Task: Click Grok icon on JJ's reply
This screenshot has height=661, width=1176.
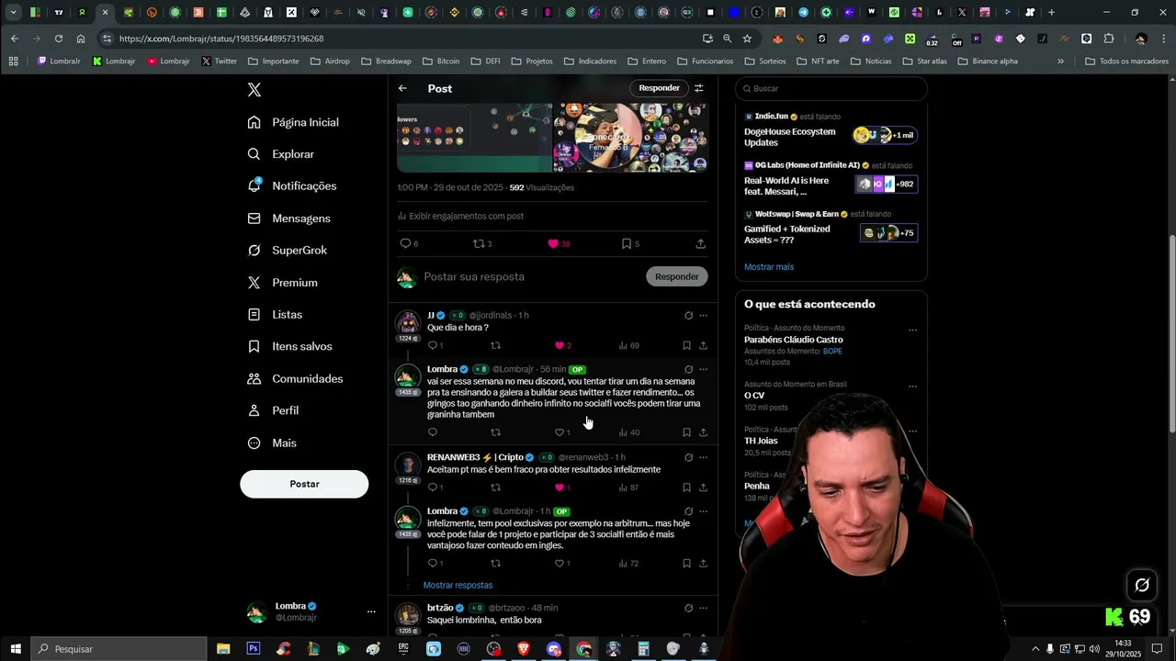Action: (x=688, y=316)
